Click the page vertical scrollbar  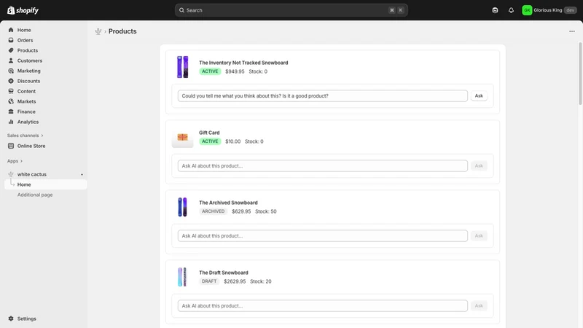coord(580,74)
